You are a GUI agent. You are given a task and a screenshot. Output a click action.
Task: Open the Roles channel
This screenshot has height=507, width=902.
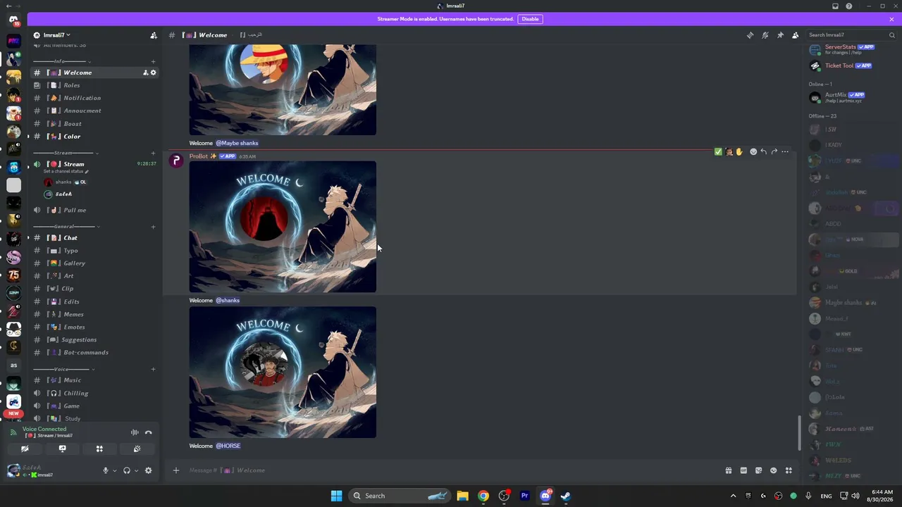click(95, 85)
